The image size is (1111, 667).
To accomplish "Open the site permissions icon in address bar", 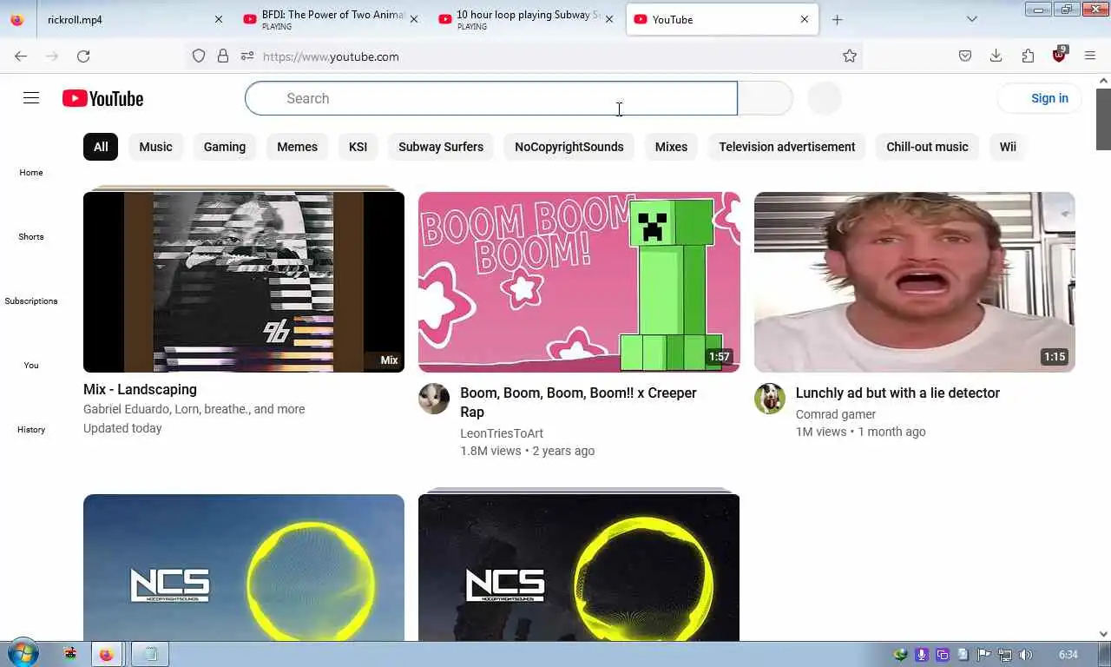I will pos(247,56).
